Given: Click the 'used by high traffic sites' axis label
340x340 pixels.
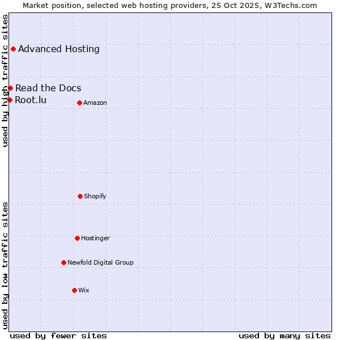Looking at the screenshot, I should coord(5,80).
